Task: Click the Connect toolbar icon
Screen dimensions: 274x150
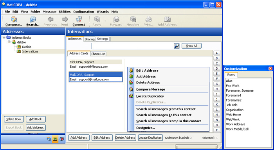Action: (x=79, y=19)
